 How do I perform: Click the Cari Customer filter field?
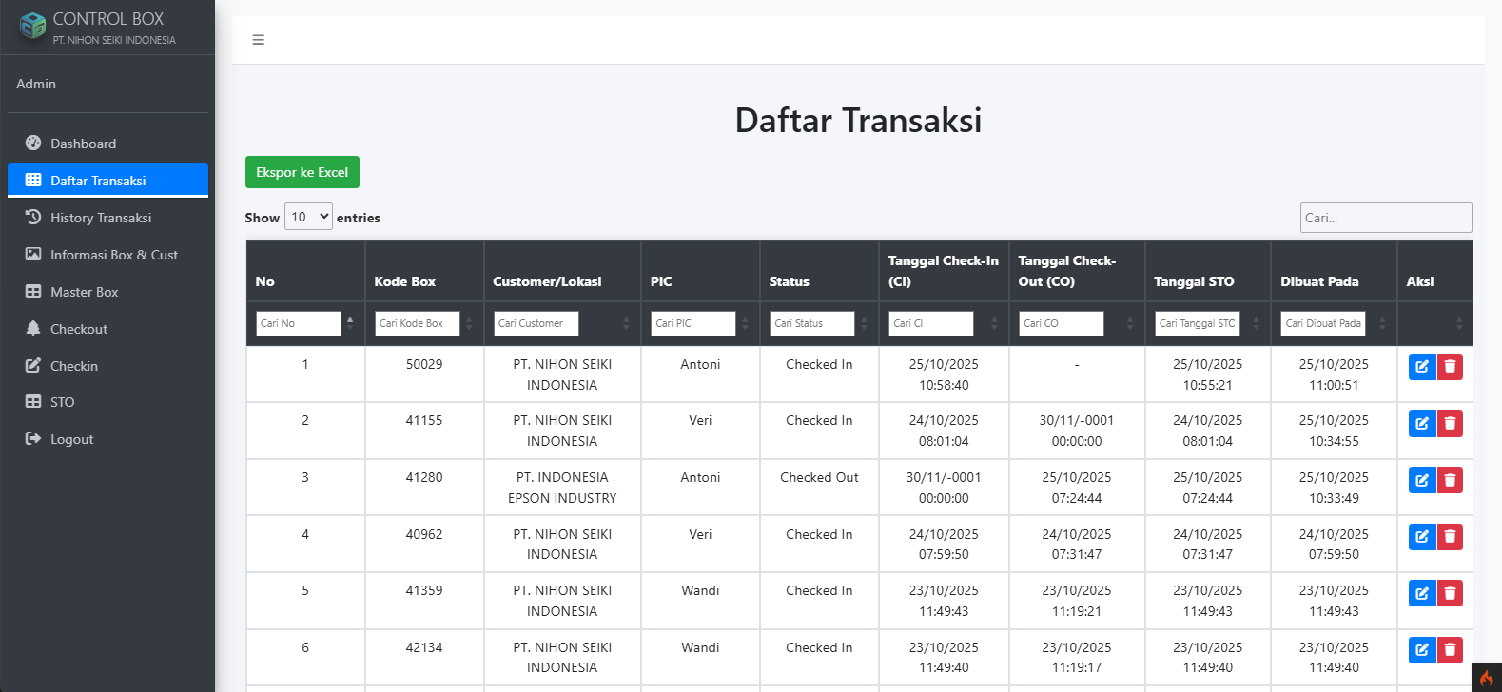tap(536, 323)
